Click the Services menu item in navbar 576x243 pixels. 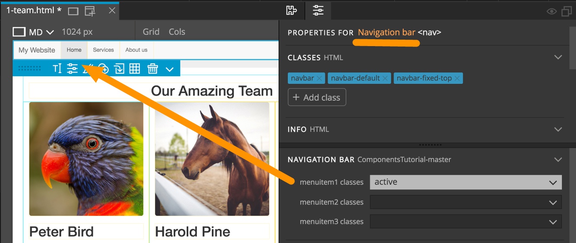pyautogui.click(x=104, y=50)
